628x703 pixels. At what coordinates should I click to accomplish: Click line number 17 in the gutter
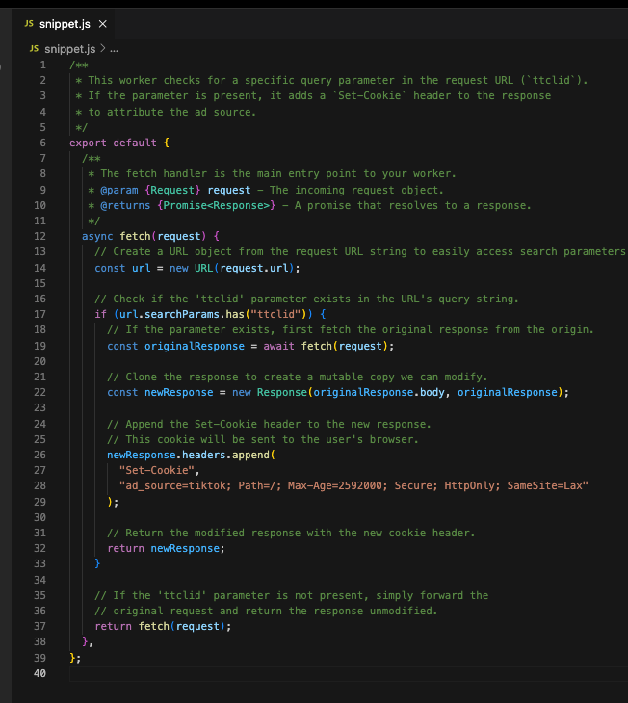click(39, 314)
